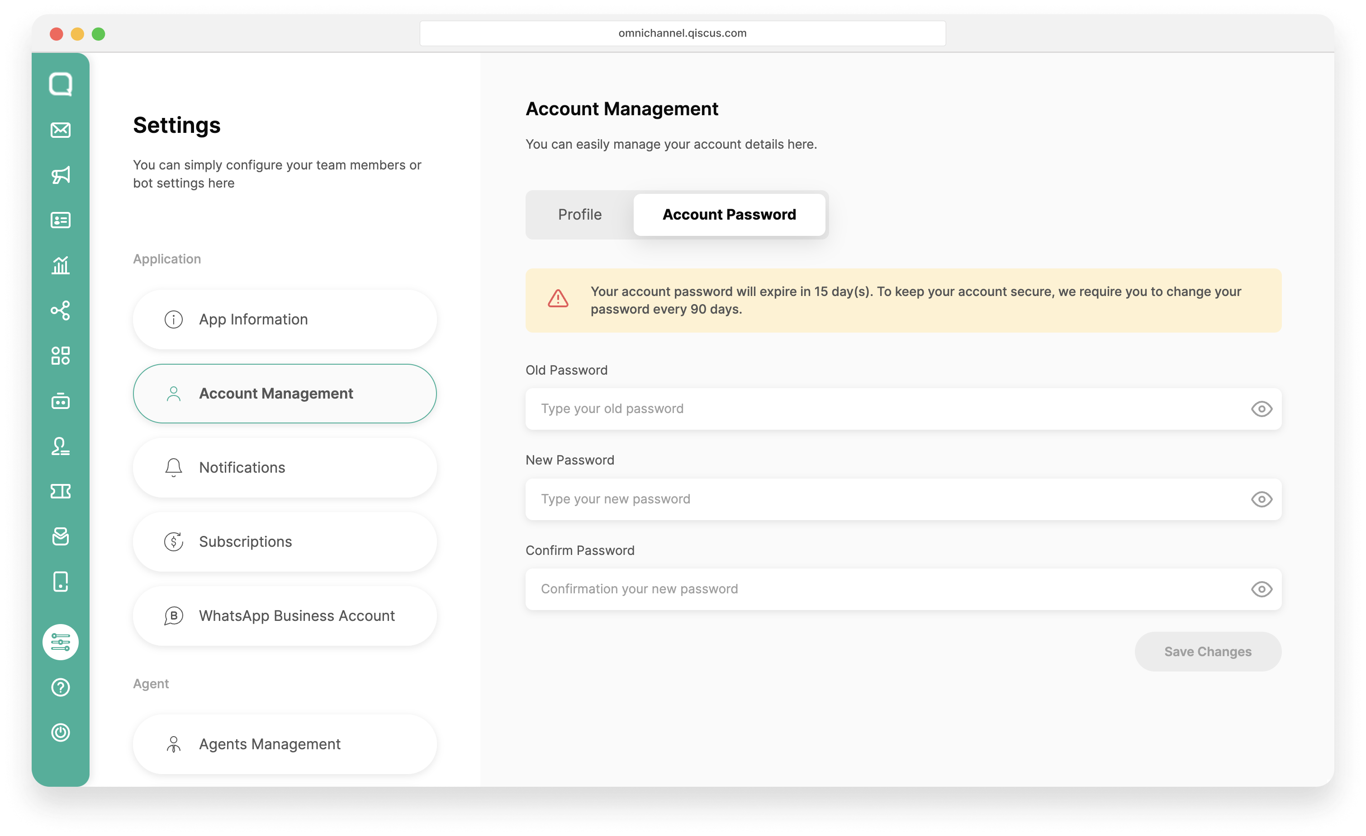
Task: Click the person icon beside Agents Management
Action: 174,744
